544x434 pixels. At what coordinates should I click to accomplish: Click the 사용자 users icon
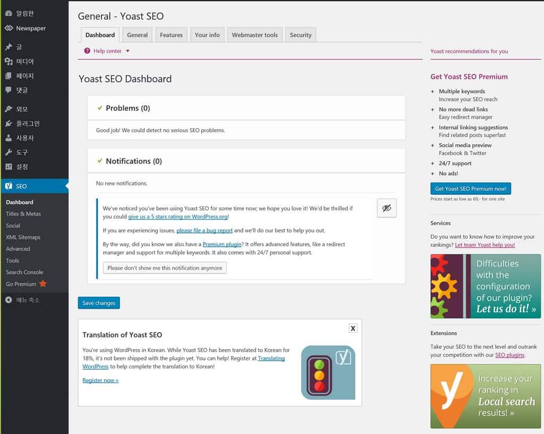(8, 138)
